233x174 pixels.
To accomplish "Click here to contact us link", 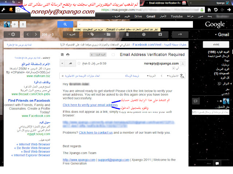I will click(x=96, y=133).
